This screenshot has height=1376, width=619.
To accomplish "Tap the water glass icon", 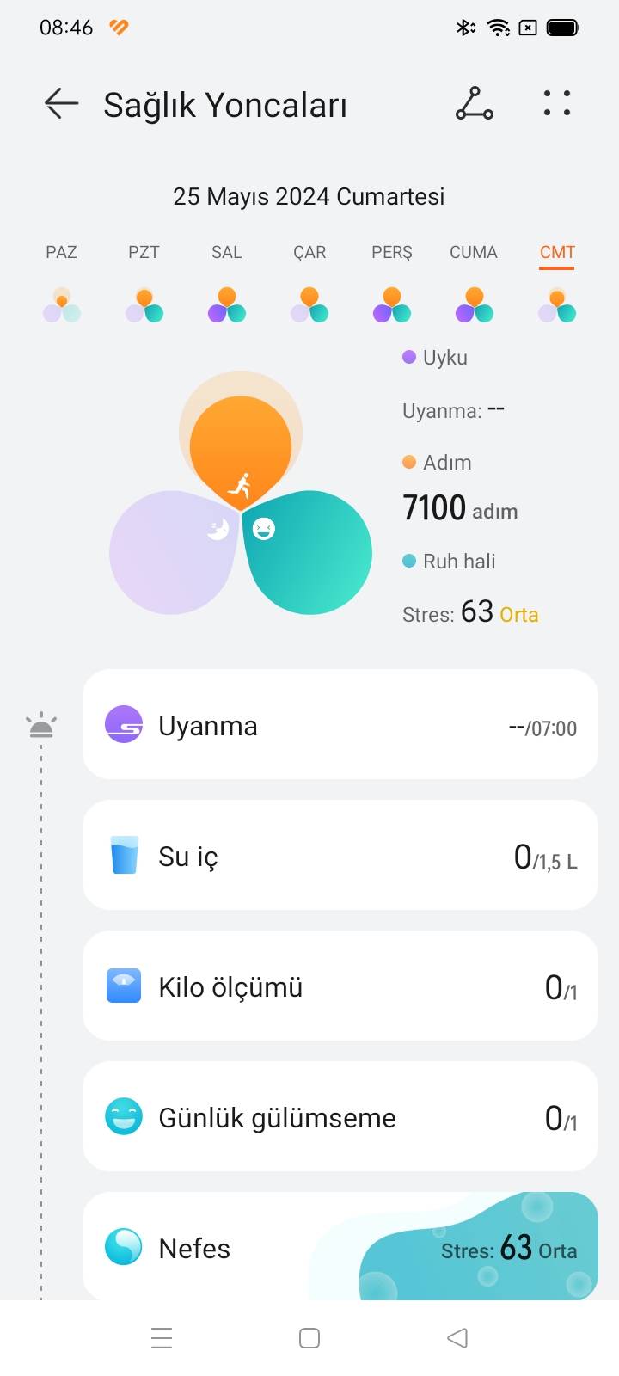I will [124, 855].
